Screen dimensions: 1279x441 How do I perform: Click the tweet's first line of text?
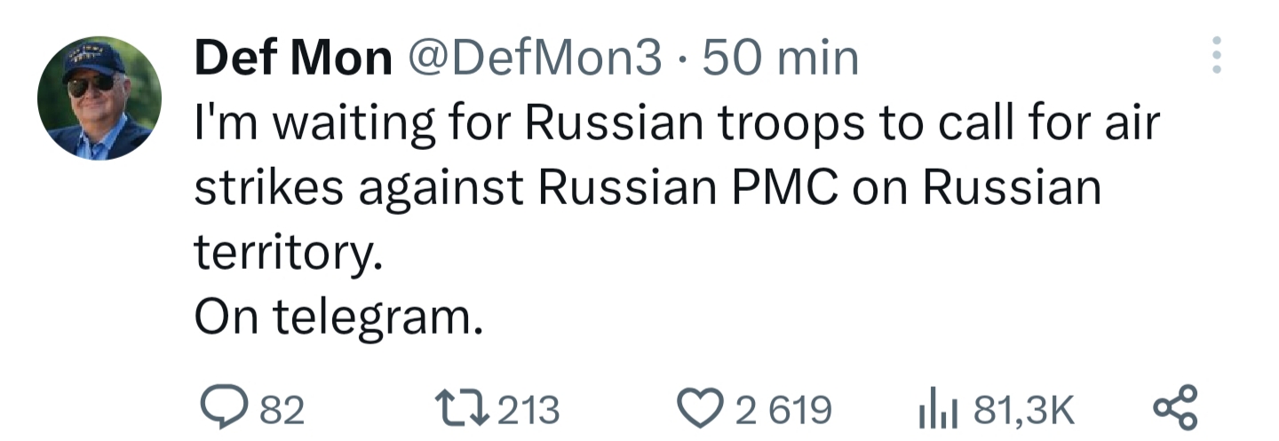tap(677, 125)
